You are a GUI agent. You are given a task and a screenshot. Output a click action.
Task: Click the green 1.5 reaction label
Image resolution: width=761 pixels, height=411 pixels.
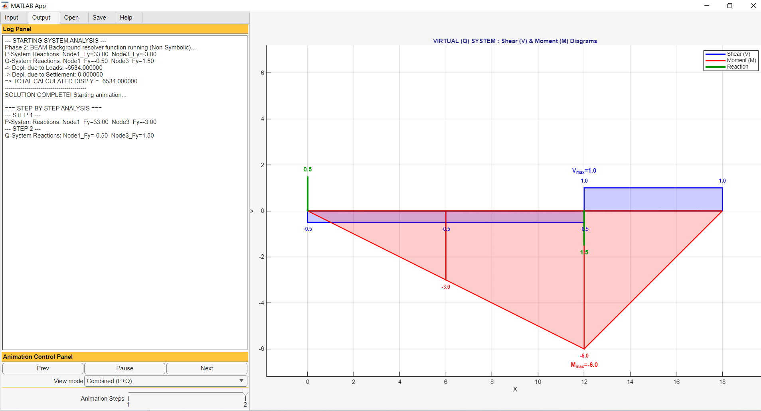(x=584, y=252)
